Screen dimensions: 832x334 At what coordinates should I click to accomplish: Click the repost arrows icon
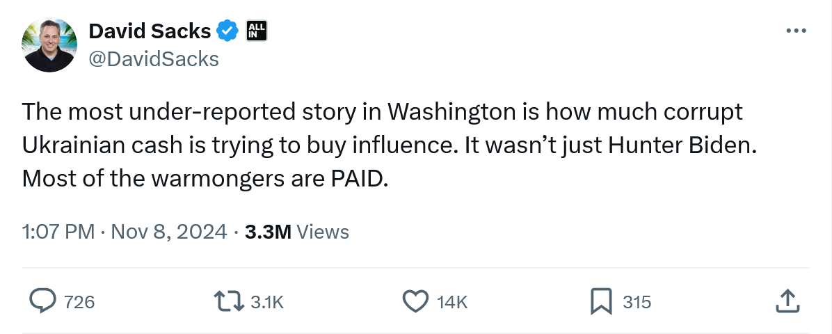(230, 301)
